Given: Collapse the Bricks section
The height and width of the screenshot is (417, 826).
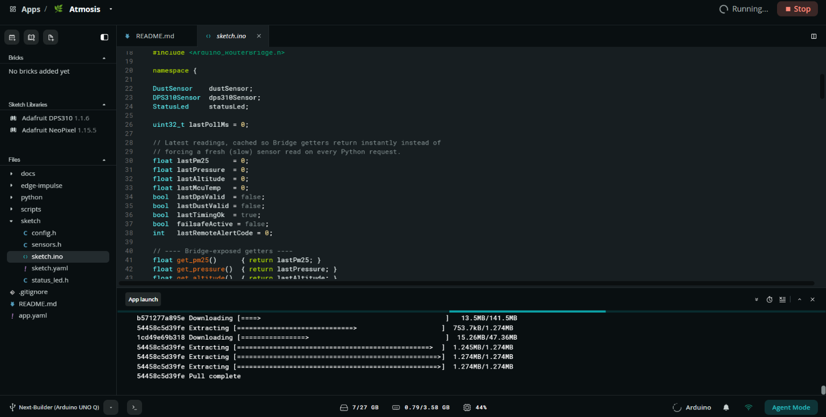Looking at the screenshot, I should (x=104, y=57).
